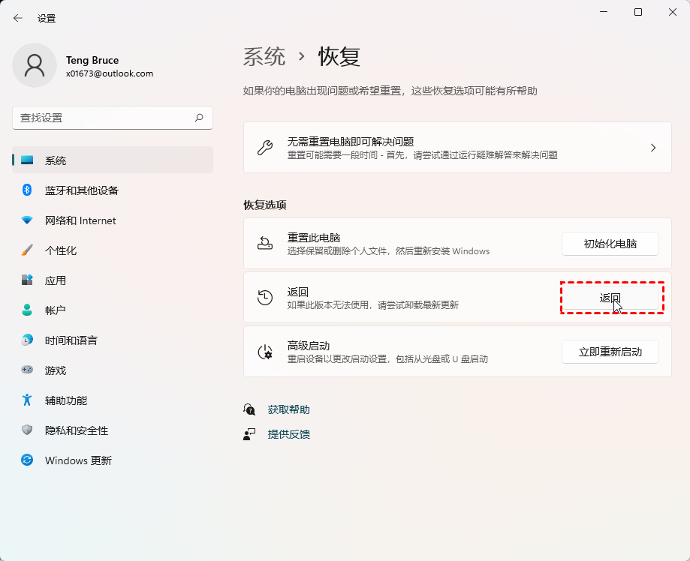Click the 初始化电脑 reset PC button

coord(610,244)
